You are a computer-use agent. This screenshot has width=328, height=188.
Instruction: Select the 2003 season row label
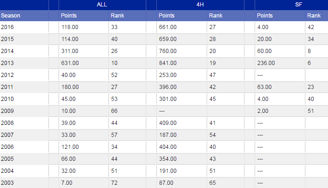click(8, 183)
